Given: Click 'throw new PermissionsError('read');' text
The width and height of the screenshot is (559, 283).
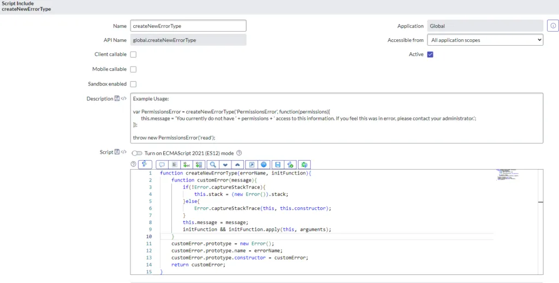Looking at the screenshot, I should [174, 137].
